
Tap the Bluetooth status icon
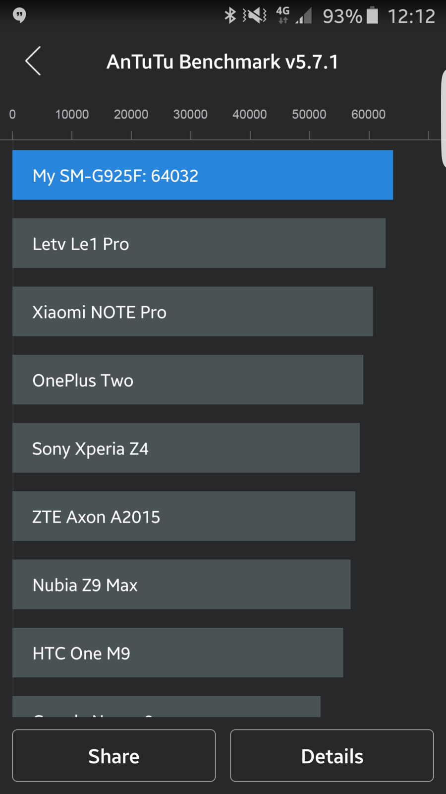tap(230, 15)
